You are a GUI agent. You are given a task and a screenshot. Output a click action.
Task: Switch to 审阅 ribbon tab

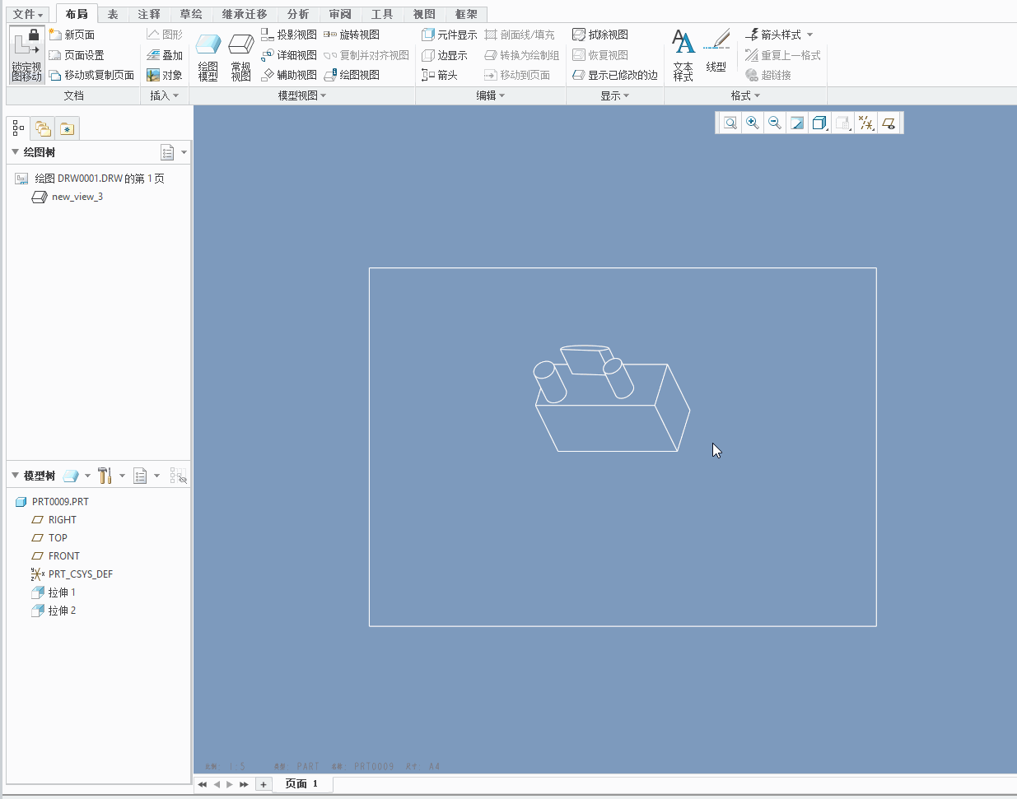340,14
